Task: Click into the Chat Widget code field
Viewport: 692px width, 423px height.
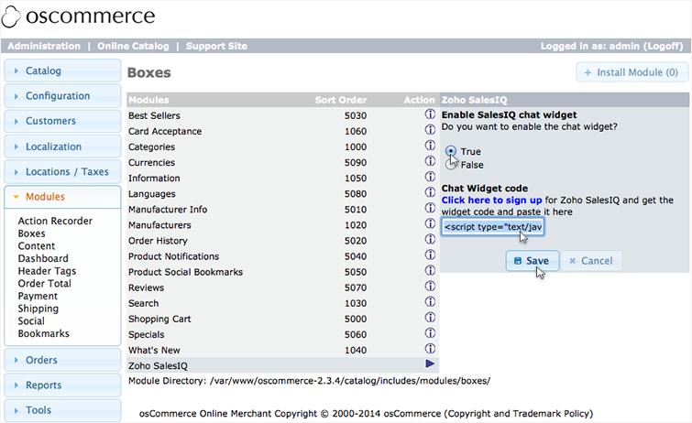Action: coord(492,227)
